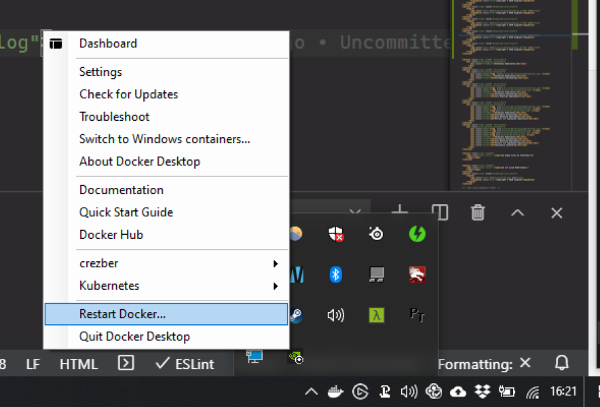
Task: Open the green lambda tray icon
Action: click(x=377, y=315)
